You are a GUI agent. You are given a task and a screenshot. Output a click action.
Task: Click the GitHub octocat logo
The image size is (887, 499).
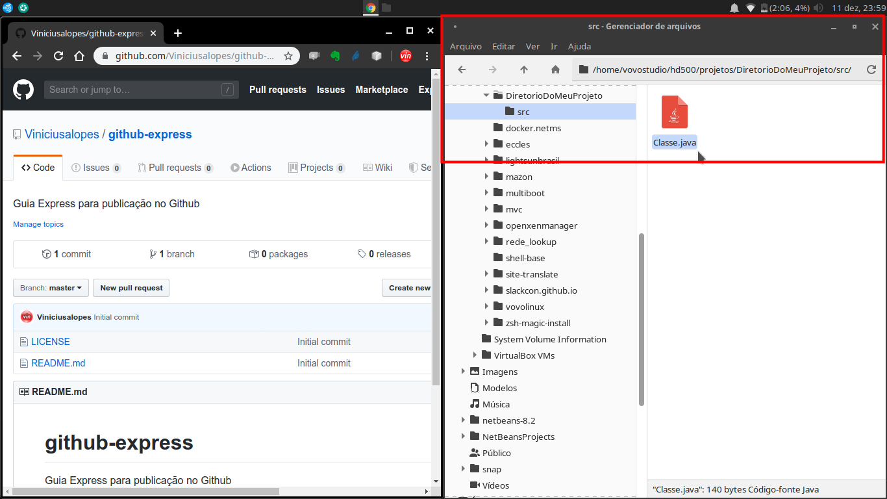click(x=23, y=90)
